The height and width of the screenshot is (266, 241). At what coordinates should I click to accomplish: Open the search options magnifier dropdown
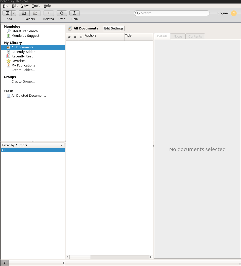138,13
